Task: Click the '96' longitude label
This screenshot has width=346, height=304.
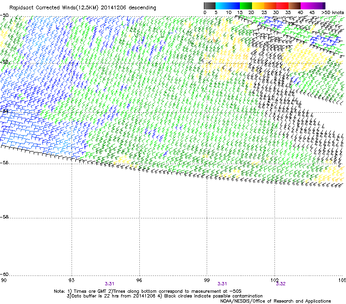Action: pyautogui.click(x=139, y=280)
